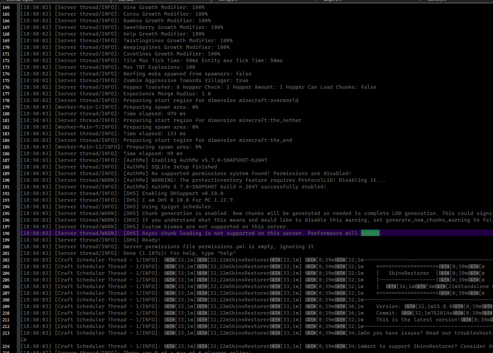Click the "Commit:" label on line 210

pyautogui.click(x=388, y=313)
